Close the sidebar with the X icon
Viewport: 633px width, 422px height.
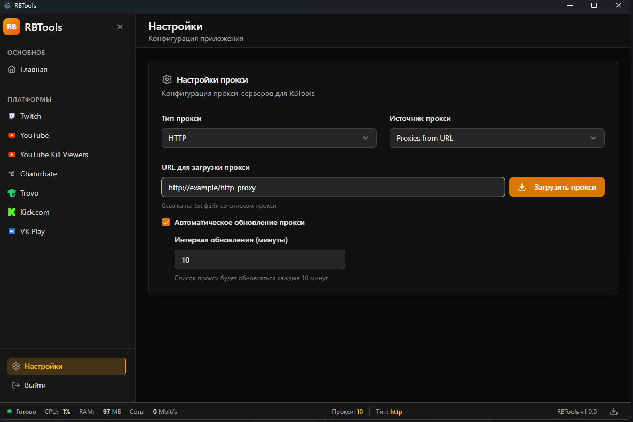[x=120, y=27]
